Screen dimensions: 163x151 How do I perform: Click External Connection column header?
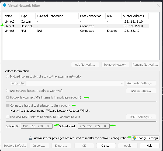57,16
